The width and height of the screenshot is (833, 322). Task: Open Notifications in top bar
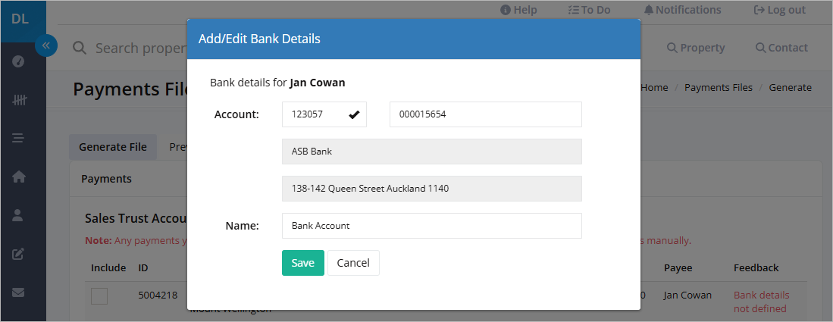[x=683, y=10]
